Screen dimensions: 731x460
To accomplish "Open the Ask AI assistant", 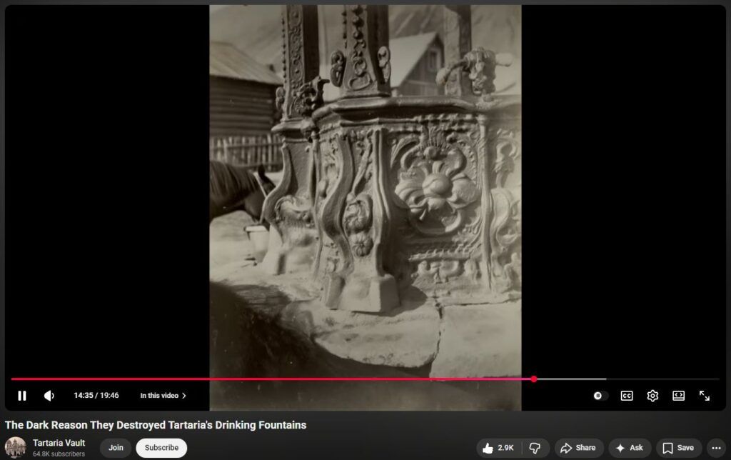I will pyautogui.click(x=630, y=448).
